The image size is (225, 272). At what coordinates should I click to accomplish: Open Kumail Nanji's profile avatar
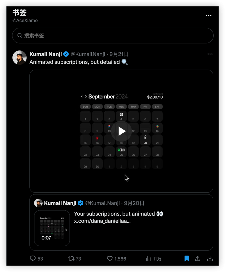click(20, 57)
